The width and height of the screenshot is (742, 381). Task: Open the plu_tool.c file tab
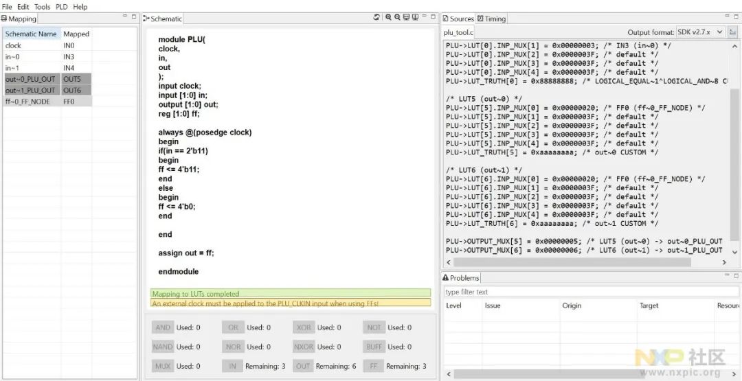pos(458,32)
